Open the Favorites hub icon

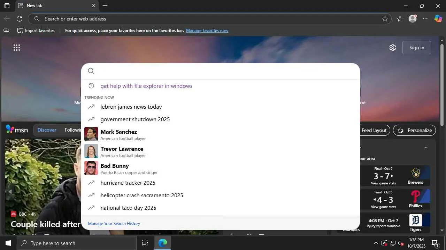(400, 19)
